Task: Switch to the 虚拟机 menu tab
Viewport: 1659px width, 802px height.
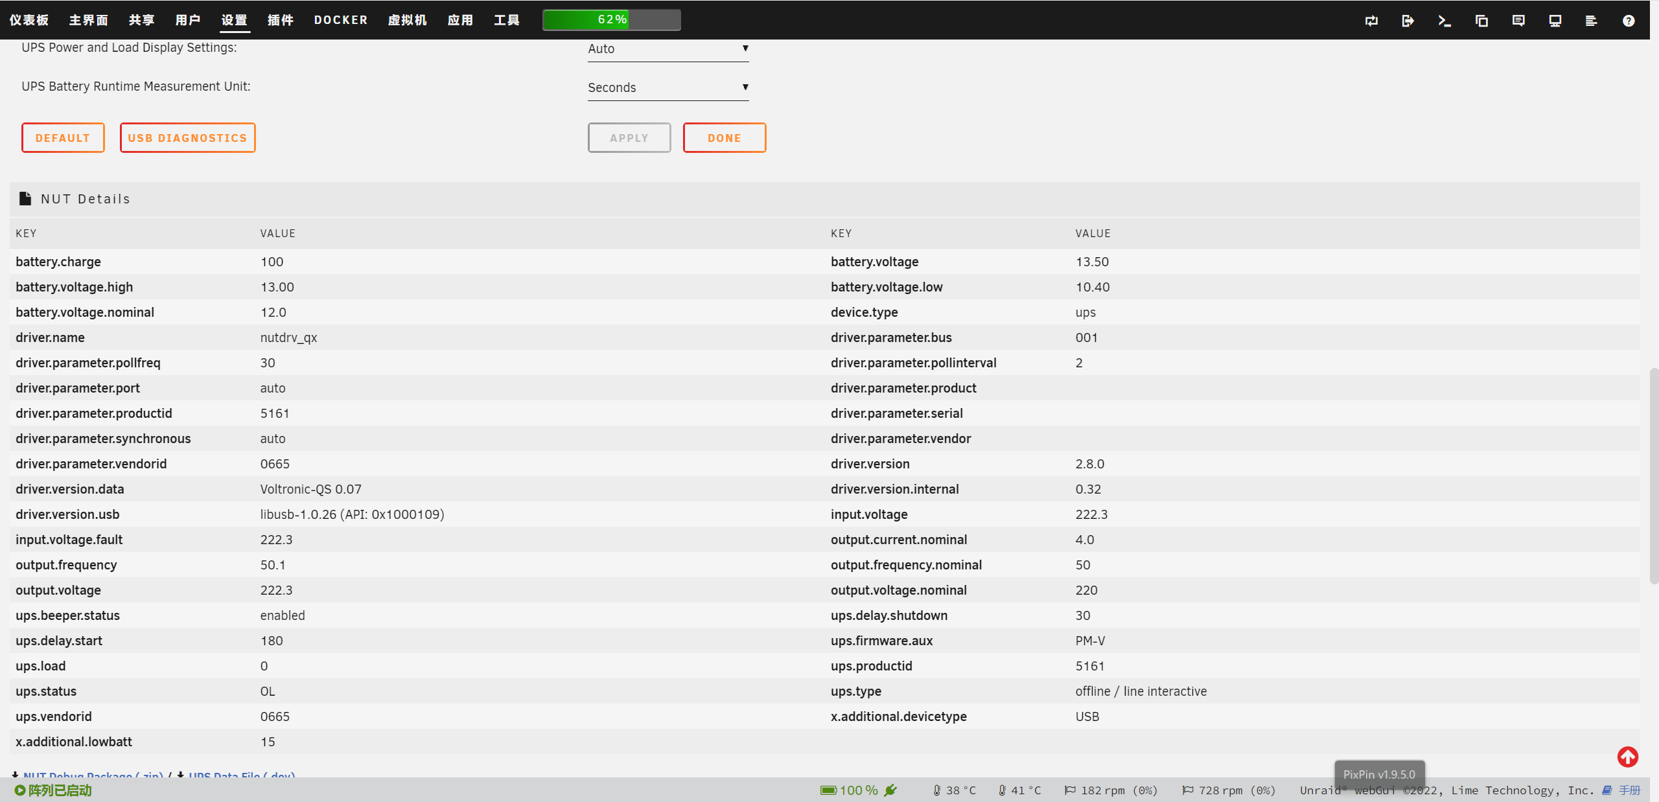Action: tap(407, 20)
